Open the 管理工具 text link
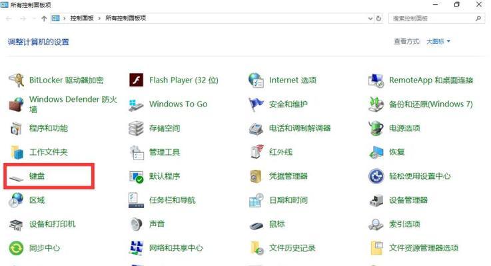The width and height of the screenshot is (491, 266). coord(165,152)
